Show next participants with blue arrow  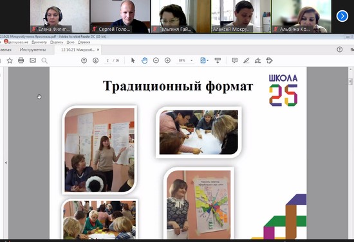click(x=342, y=16)
